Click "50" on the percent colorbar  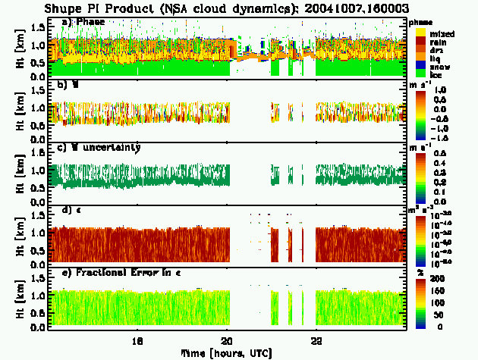438,315
